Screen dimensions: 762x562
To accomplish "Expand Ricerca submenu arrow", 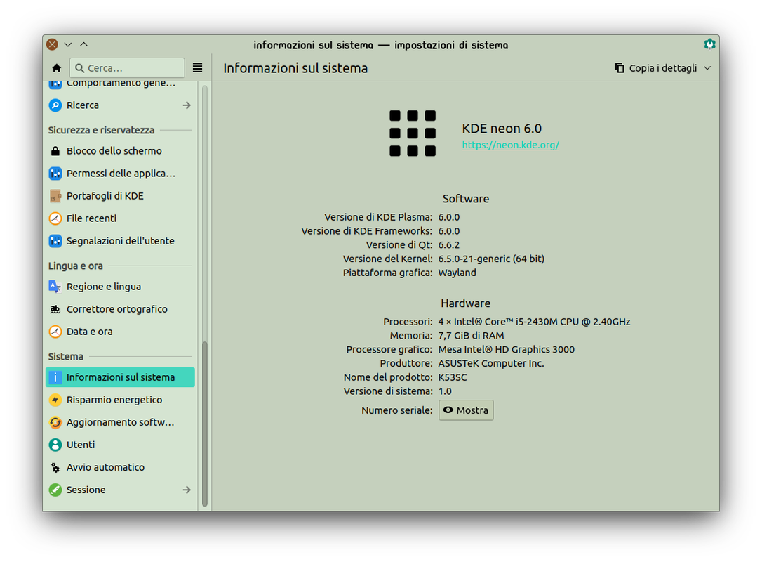I will coord(187,105).
